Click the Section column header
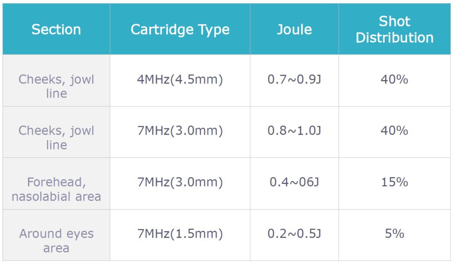454x264 pixels. pos(56,30)
